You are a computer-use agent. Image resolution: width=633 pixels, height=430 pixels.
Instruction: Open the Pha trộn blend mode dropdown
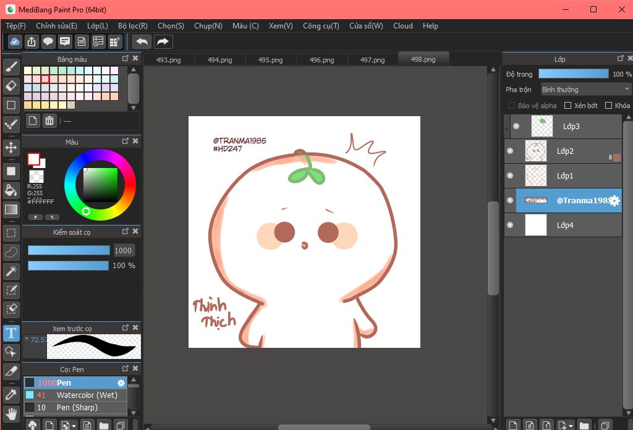coord(586,89)
